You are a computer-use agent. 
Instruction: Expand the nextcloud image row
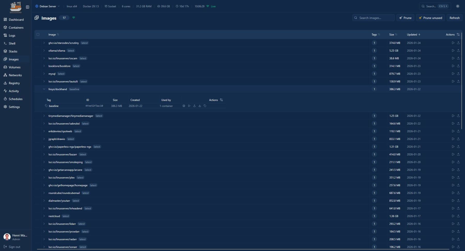pyautogui.click(x=44, y=216)
